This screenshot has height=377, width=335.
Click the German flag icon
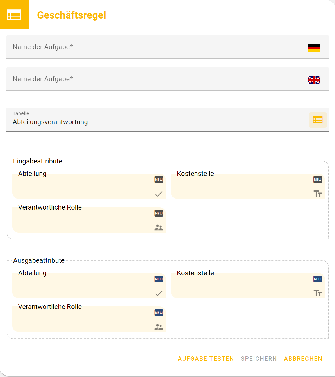tap(314, 48)
